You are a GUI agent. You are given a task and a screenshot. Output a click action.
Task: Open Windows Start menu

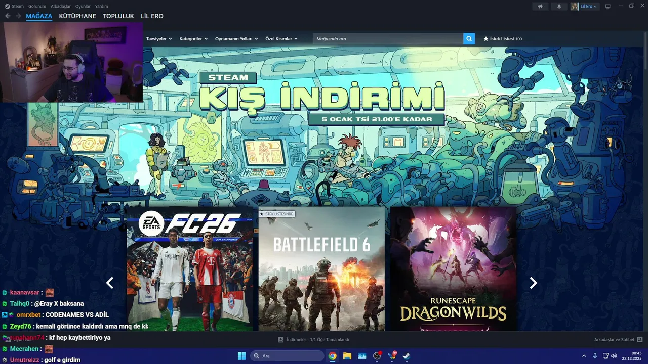[241, 356]
